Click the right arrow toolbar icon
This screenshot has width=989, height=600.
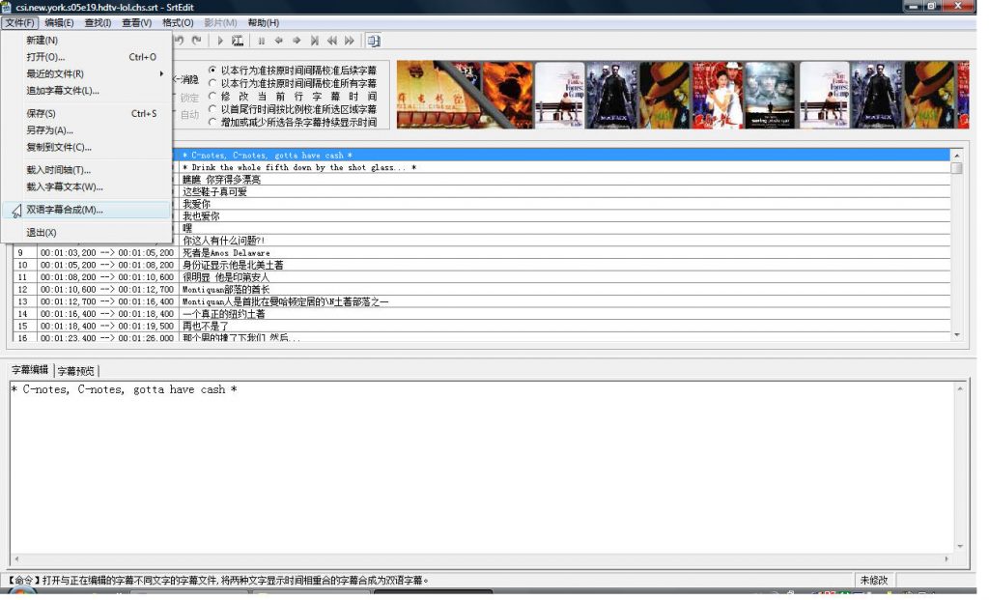(x=297, y=41)
